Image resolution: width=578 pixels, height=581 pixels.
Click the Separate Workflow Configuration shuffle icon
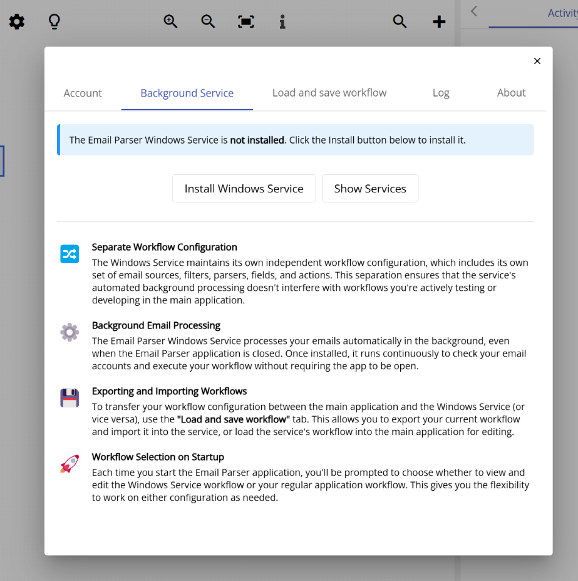pos(70,254)
